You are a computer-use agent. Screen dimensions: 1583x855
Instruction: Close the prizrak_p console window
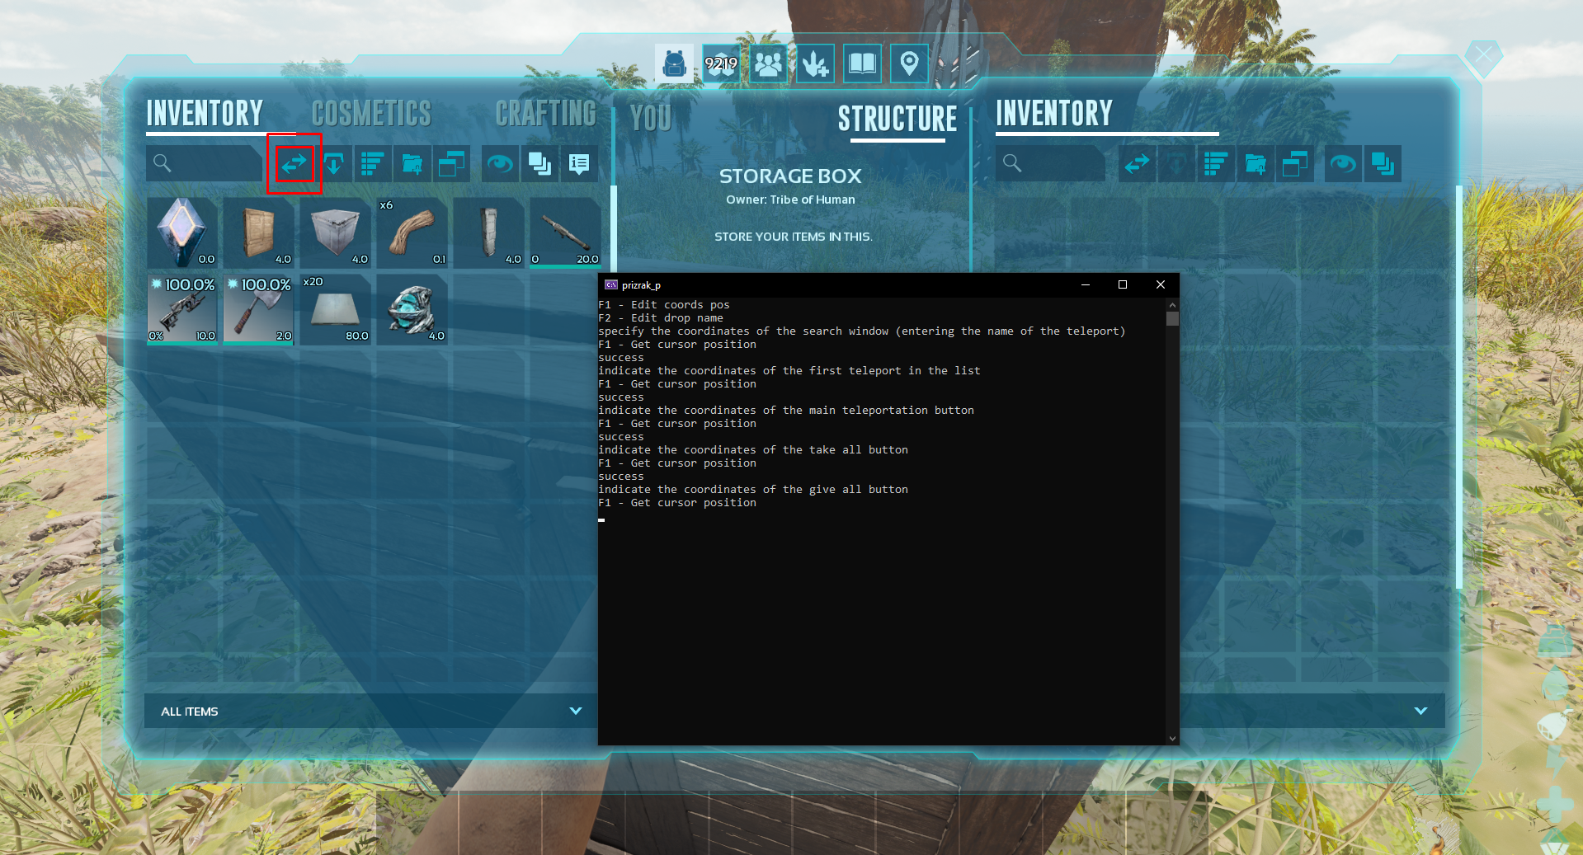(x=1161, y=284)
